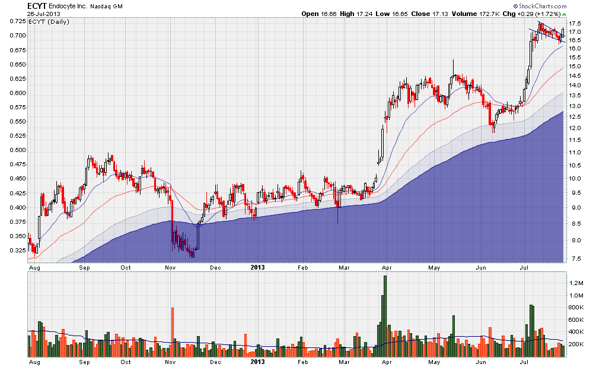
Task: Click the Jun label under the volume panel
Action: (x=481, y=362)
